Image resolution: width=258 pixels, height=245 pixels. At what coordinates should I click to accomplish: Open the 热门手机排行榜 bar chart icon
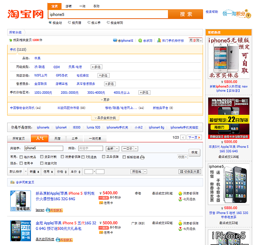point(159,40)
